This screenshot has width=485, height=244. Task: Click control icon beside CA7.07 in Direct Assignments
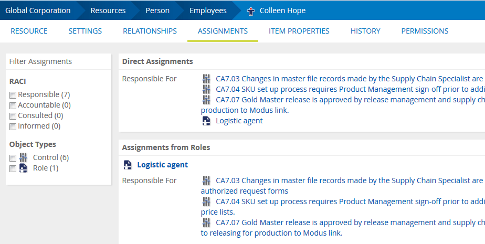[206, 100]
